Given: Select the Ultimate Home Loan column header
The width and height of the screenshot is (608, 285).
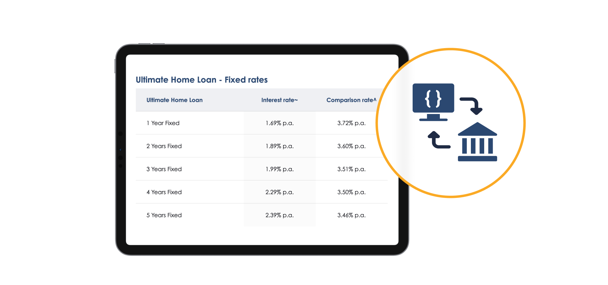Looking at the screenshot, I should coord(174,100).
